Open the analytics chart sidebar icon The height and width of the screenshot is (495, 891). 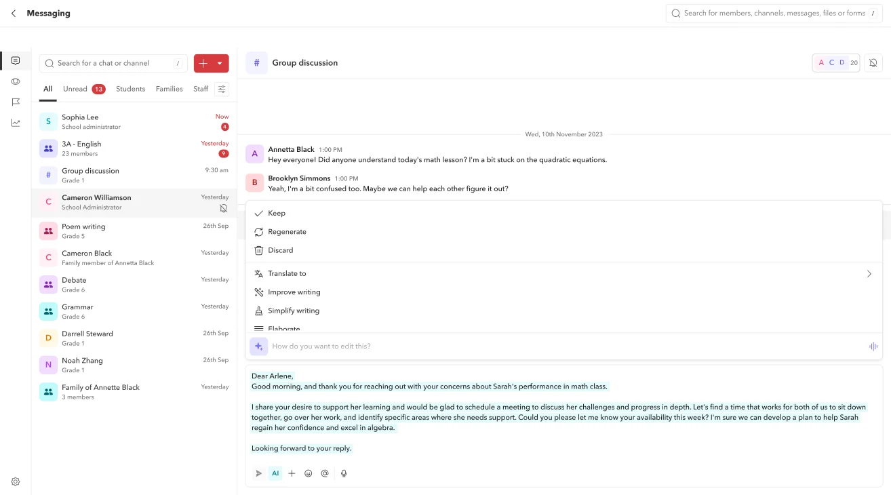[16, 123]
